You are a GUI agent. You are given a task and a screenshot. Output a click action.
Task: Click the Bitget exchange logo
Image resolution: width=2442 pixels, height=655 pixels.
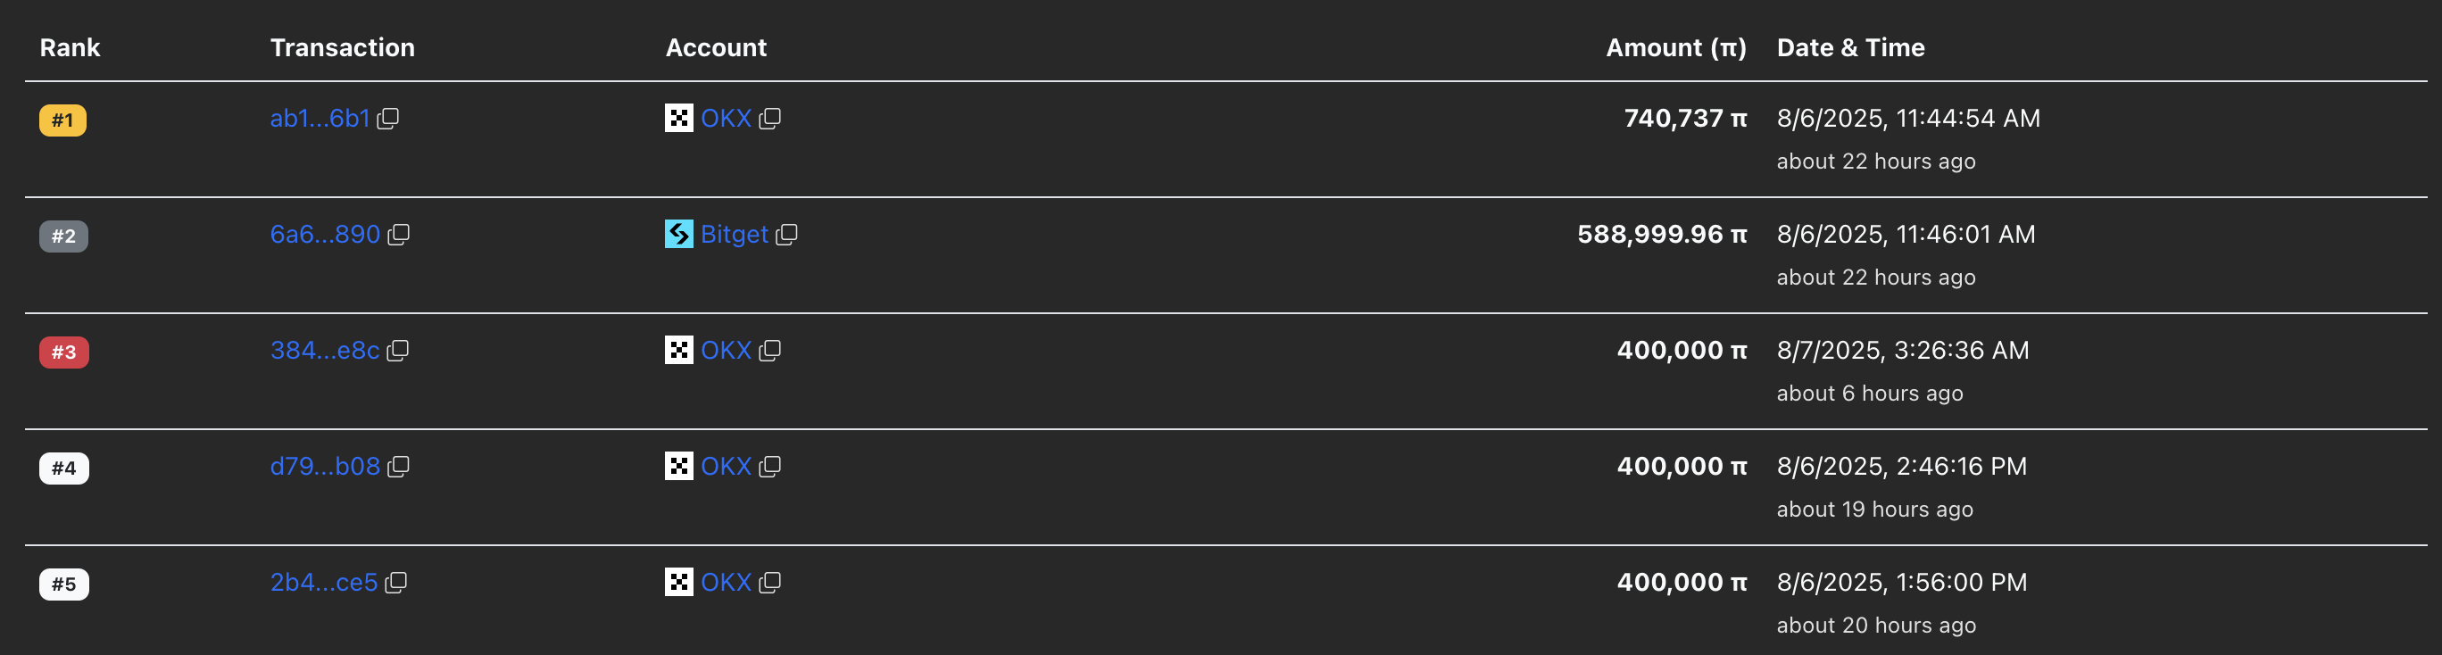(678, 234)
